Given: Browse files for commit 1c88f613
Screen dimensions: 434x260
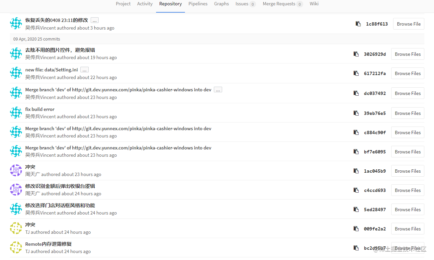Looking at the screenshot, I should [409, 24].
